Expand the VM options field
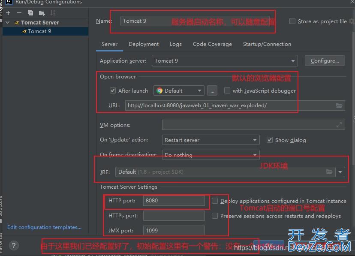Screen dimensions: 355x256 pyautogui.click(x=339, y=125)
